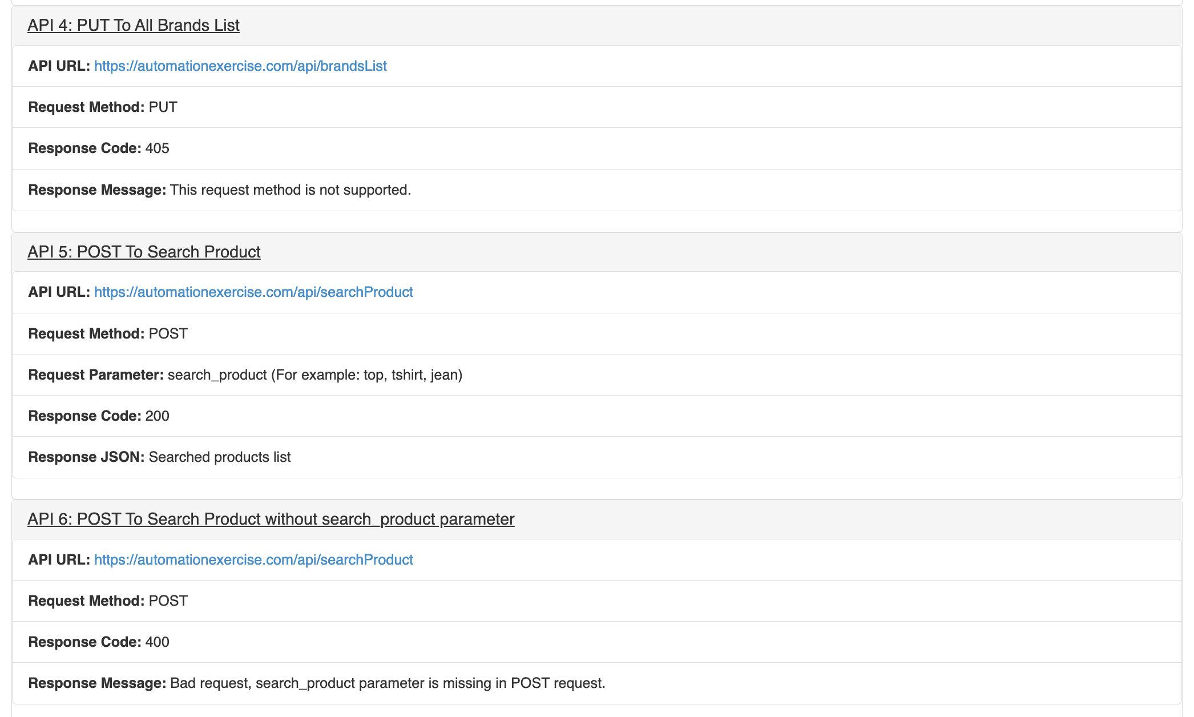This screenshot has height=717, width=1194.
Task: Expand API 5: POST To Search Product section
Action: pyautogui.click(x=144, y=252)
